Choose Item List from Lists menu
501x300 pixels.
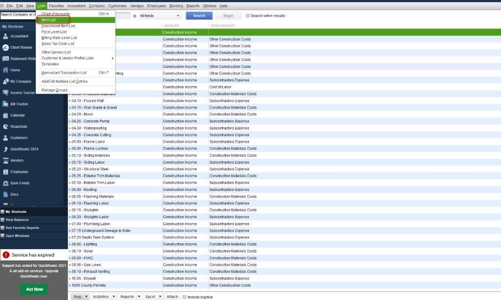point(75,20)
